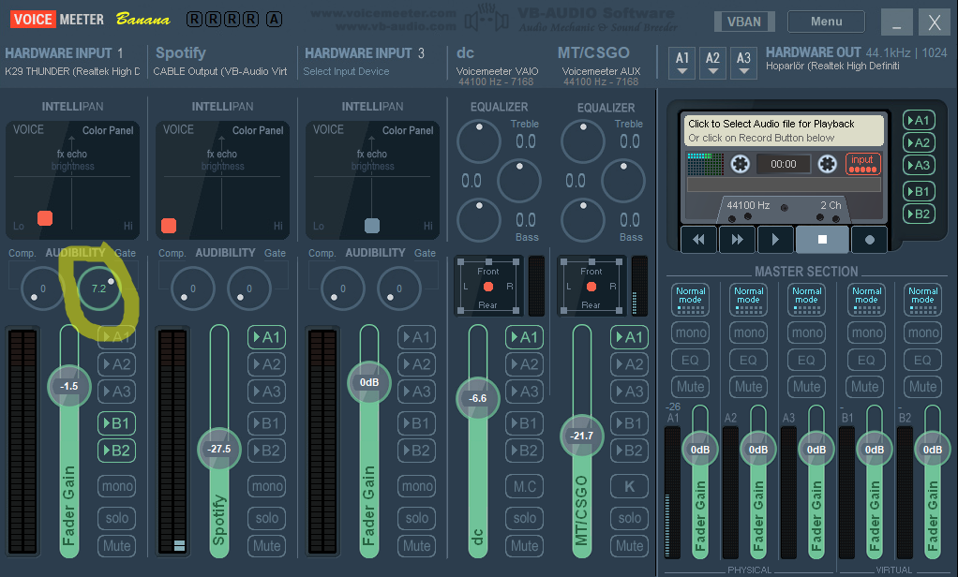Start cassette playback with play button
Viewport: 958px width, 577px height.
(x=774, y=240)
